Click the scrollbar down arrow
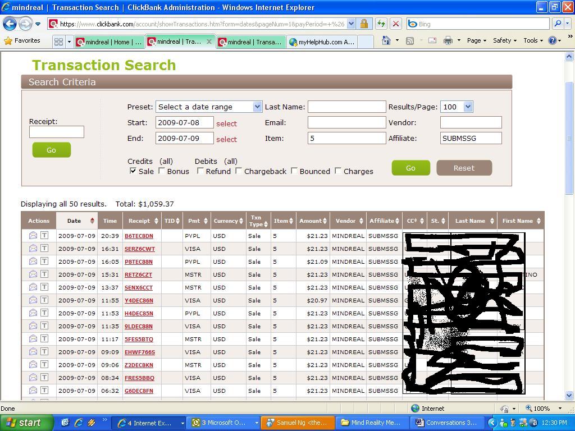Screen dimensions: 575x431 pyautogui.click(x=569, y=395)
